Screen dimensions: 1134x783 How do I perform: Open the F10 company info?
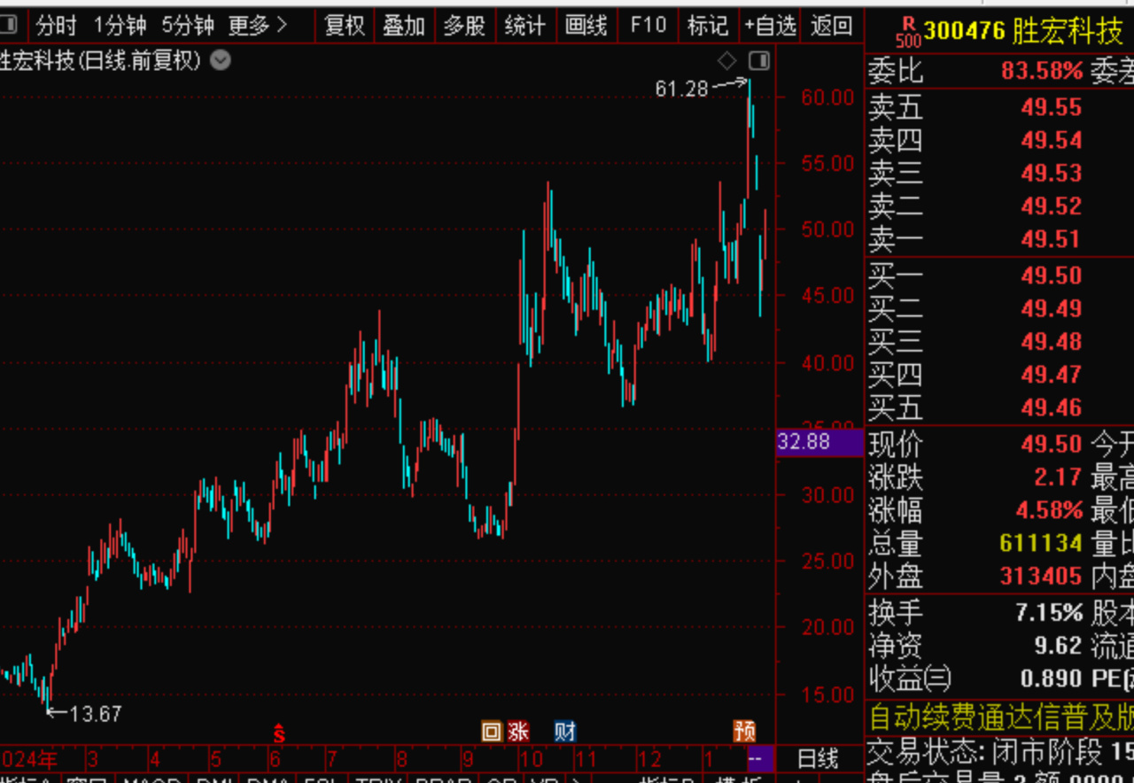[x=648, y=26]
